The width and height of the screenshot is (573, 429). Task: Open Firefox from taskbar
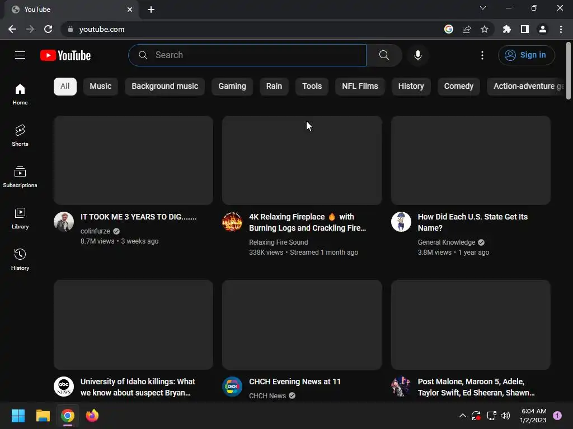point(92,416)
